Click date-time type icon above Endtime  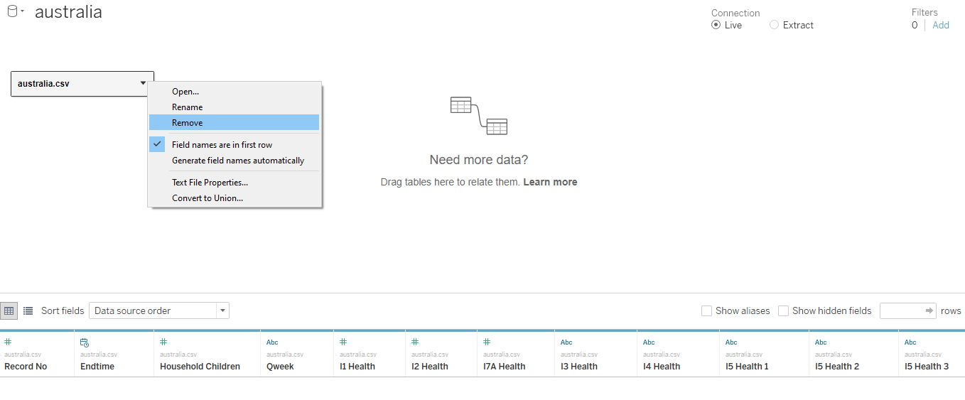[85, 342]
